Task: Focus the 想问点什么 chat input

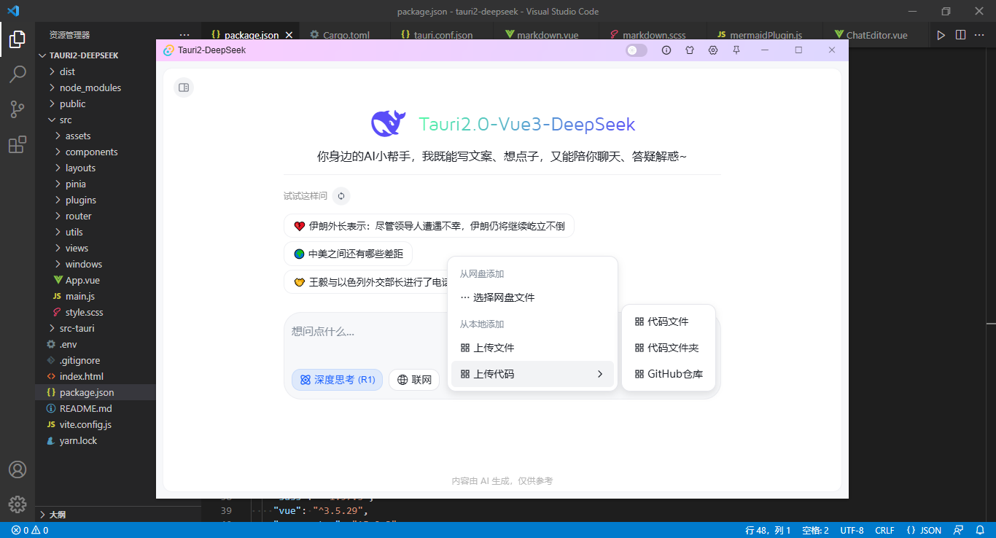Action: (365, 332)
